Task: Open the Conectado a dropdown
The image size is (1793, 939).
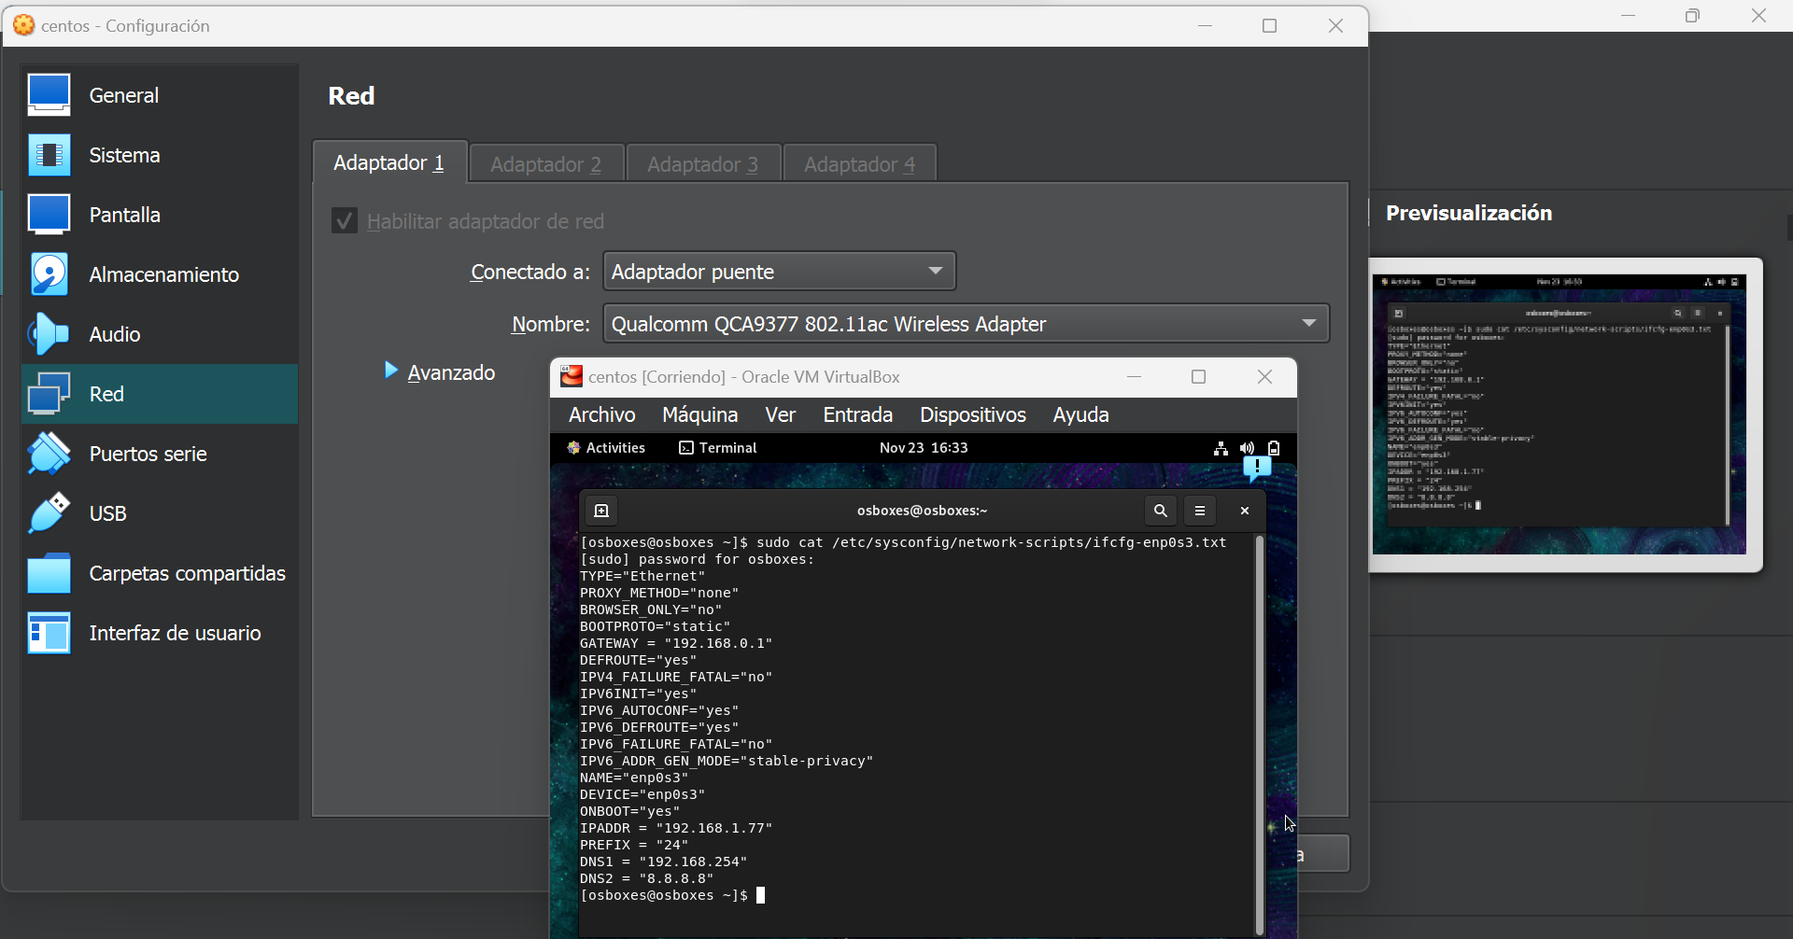Action: click(x=779, y=272)
